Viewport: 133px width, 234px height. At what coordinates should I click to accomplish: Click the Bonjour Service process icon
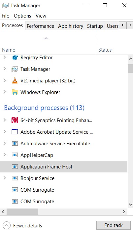tap(15, 178)
